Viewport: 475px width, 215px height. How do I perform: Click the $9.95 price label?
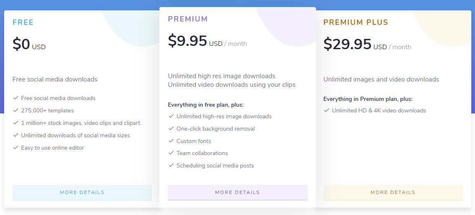pos(188,41)
